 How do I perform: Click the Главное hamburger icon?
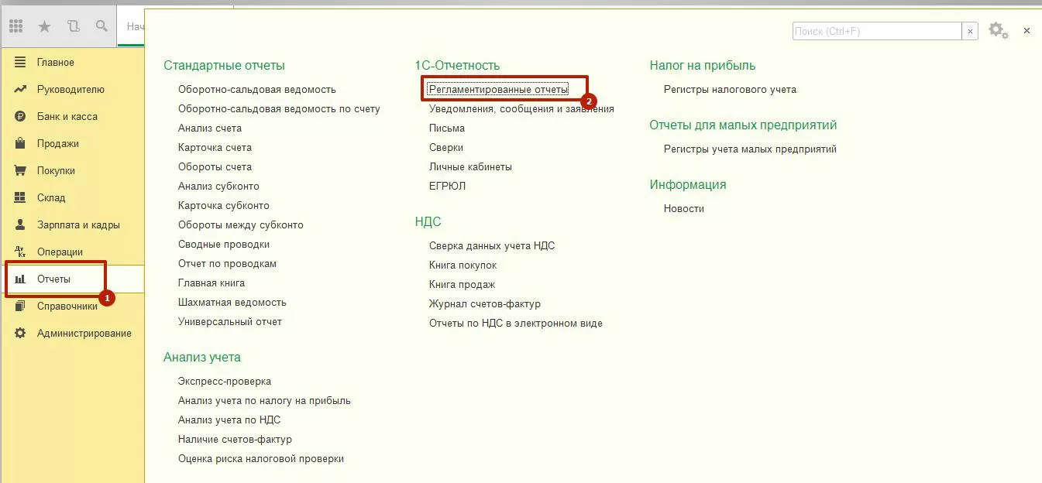21,62
